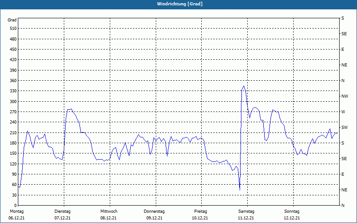Select the "Donnerstag" day label
The height and width of the screenshot is (223, 357).
coord(154,211)
